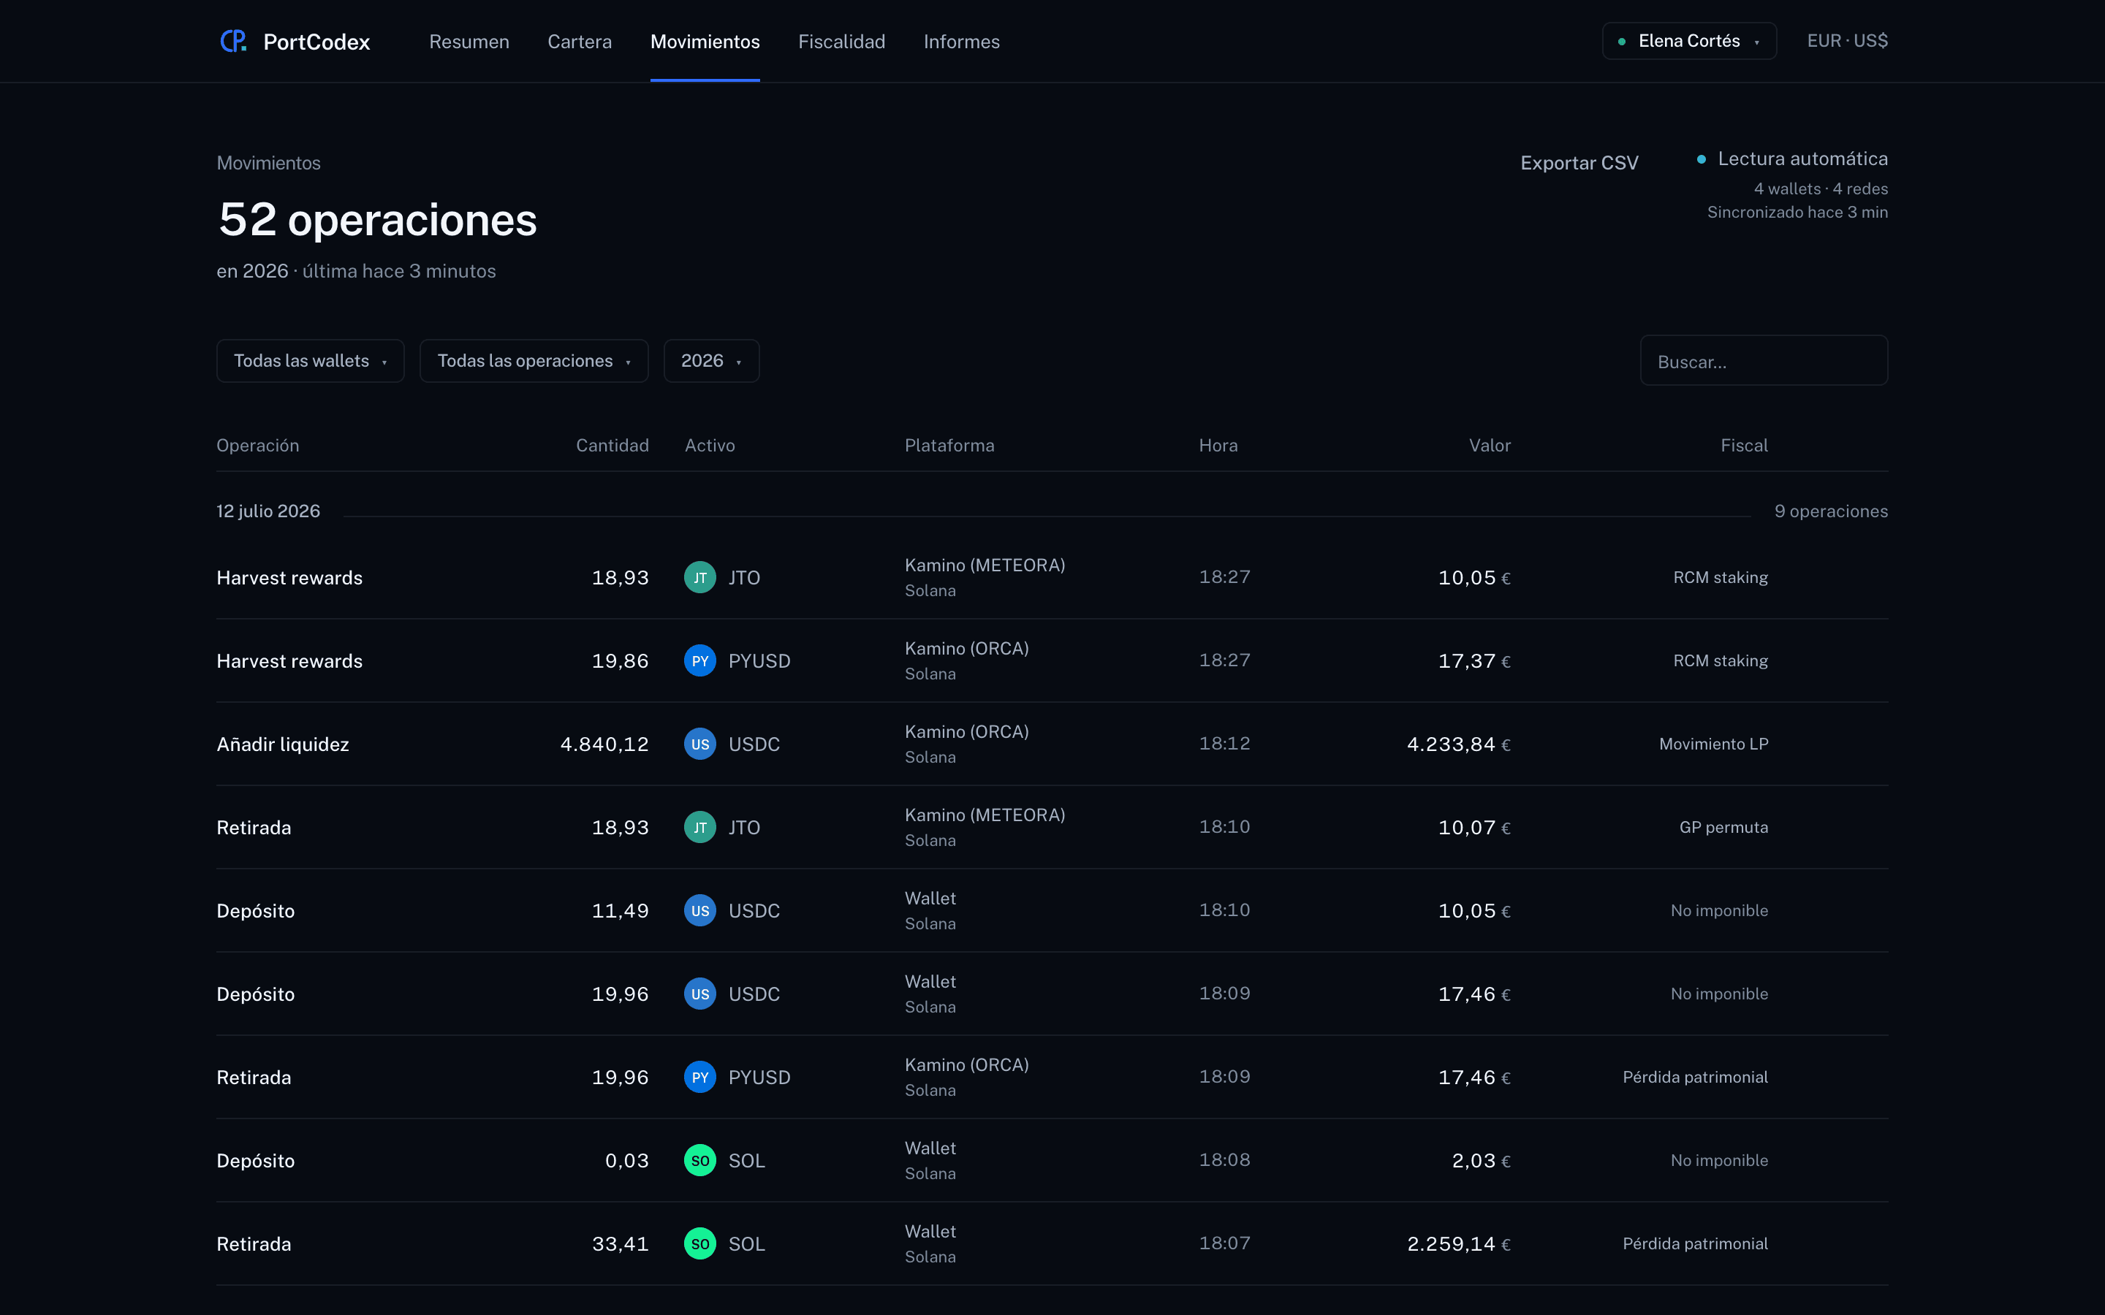2105x1315 pixels.
Task: Click 'No imponible' in the 18:08 row
Action: click(1719, 1160)
